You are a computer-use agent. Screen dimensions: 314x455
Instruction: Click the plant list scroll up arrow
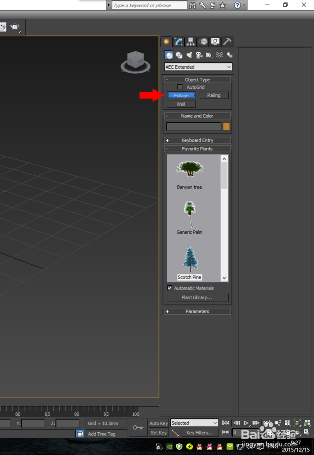(224, 159)
